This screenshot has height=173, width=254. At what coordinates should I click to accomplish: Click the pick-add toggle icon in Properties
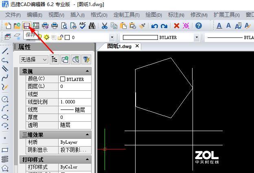click(65, 59)
